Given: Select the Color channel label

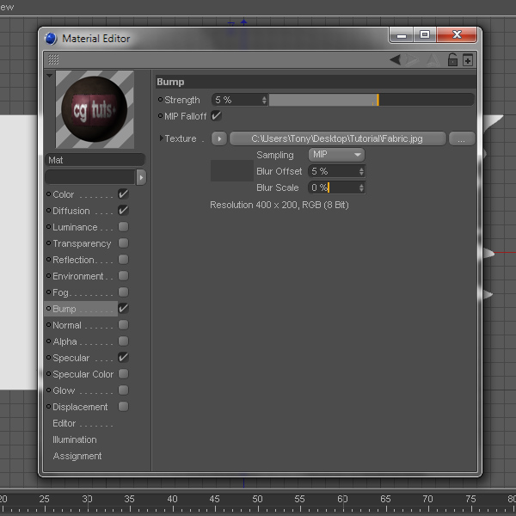Looking at the screenshot, I should [x=63, y=194].
